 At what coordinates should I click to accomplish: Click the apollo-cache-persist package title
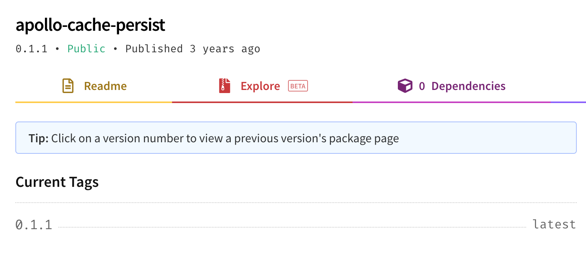pos(90,25)
